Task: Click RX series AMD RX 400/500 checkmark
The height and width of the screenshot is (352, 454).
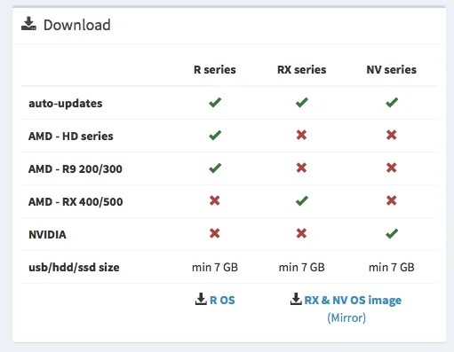Action: [302, 201]
